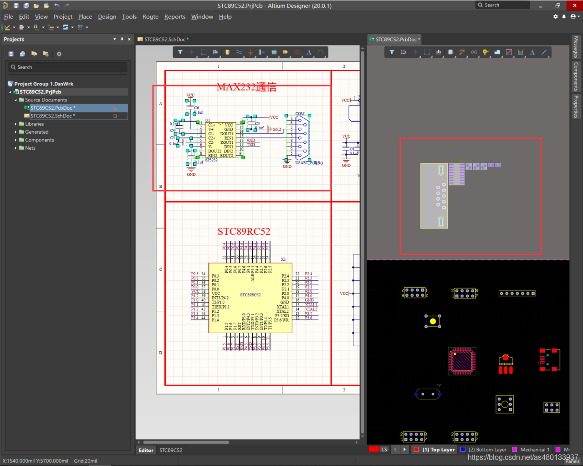This screenshot has height=466, width=583.
Task: Click the STC89C52 sheet tab
Action: (x=171, y=451)
